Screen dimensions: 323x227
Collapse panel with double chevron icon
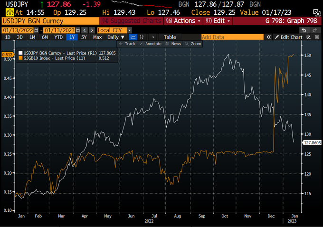click(268, 37)
